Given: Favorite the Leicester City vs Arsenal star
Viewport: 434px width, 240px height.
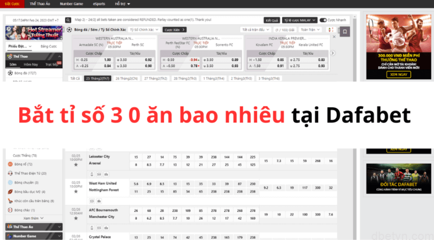Looking at the screenshot, I should click(x=76, y=165).
